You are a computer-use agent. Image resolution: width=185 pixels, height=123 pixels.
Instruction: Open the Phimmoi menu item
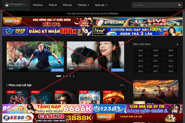pos(38,5)
